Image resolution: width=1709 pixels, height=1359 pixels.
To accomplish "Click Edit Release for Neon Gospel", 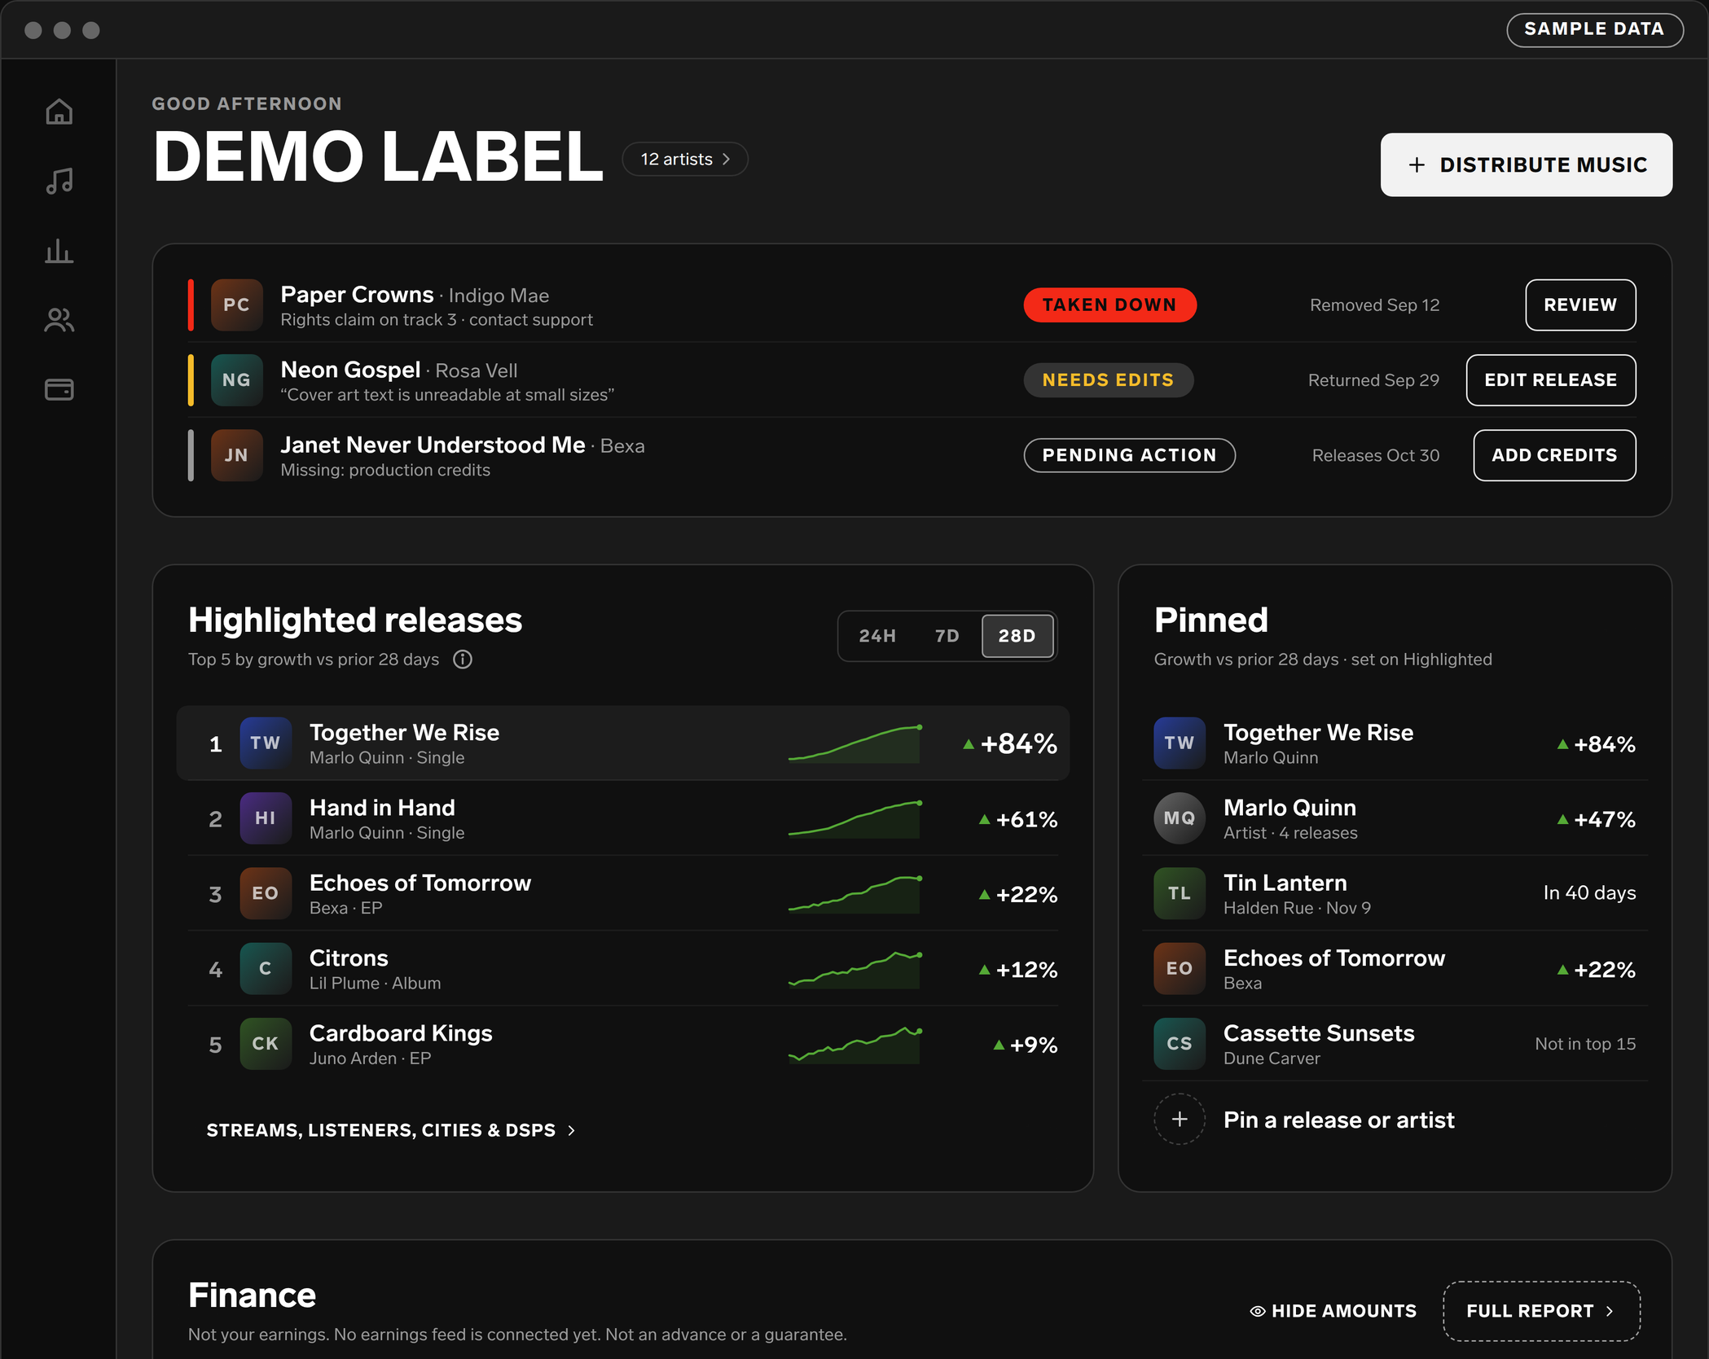I will [x=1551, y=379].
